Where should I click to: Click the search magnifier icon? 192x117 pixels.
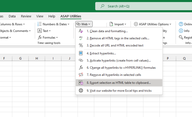[x=102, y=6]
